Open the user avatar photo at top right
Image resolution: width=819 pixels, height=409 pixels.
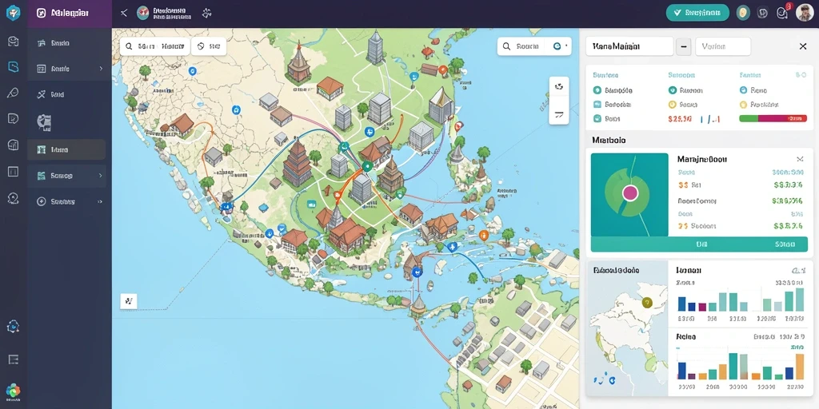(805, 13)
